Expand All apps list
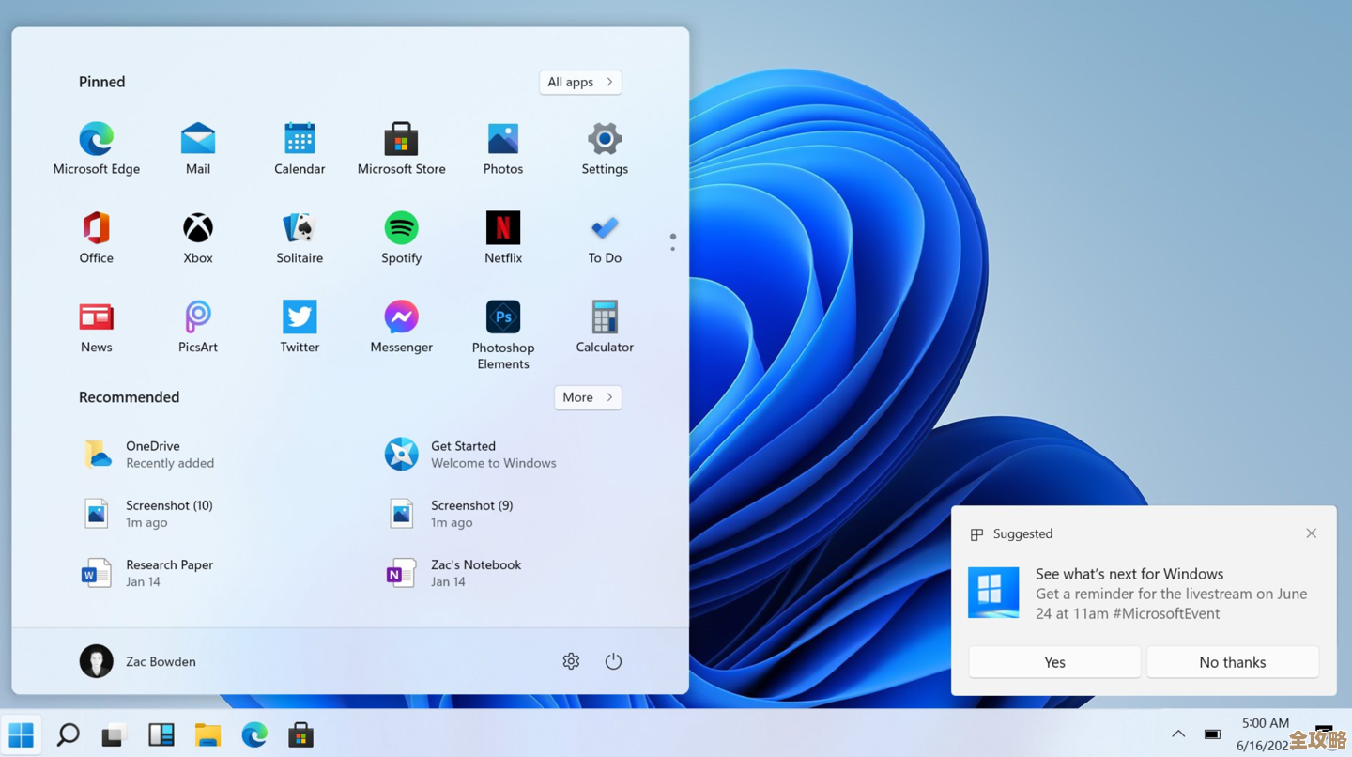This screenshot has width=1352, height=757. point(579,82)
